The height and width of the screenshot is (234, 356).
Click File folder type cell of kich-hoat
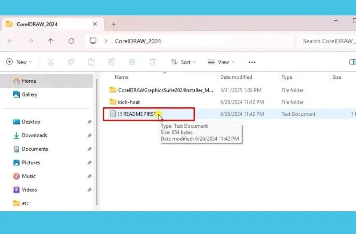point(292,102)
